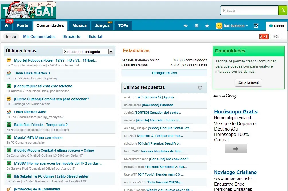Image resolution: width=288 pixels, height=191 pixels.
Task: Click the green icon beside Tu PC Gamer topic
Action: [x=9, y=176]
